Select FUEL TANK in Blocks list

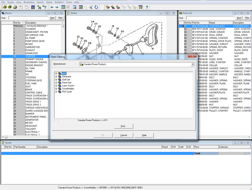pos(31,84)
